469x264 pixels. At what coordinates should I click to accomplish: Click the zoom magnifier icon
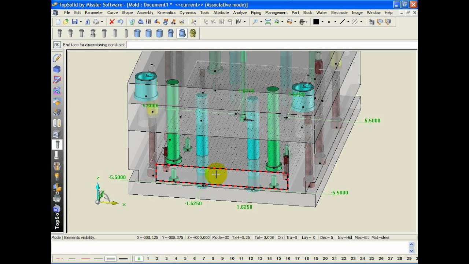[255, 22]
